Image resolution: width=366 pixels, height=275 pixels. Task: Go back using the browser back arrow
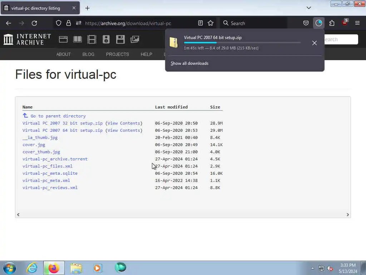click(x=9, y=23)
